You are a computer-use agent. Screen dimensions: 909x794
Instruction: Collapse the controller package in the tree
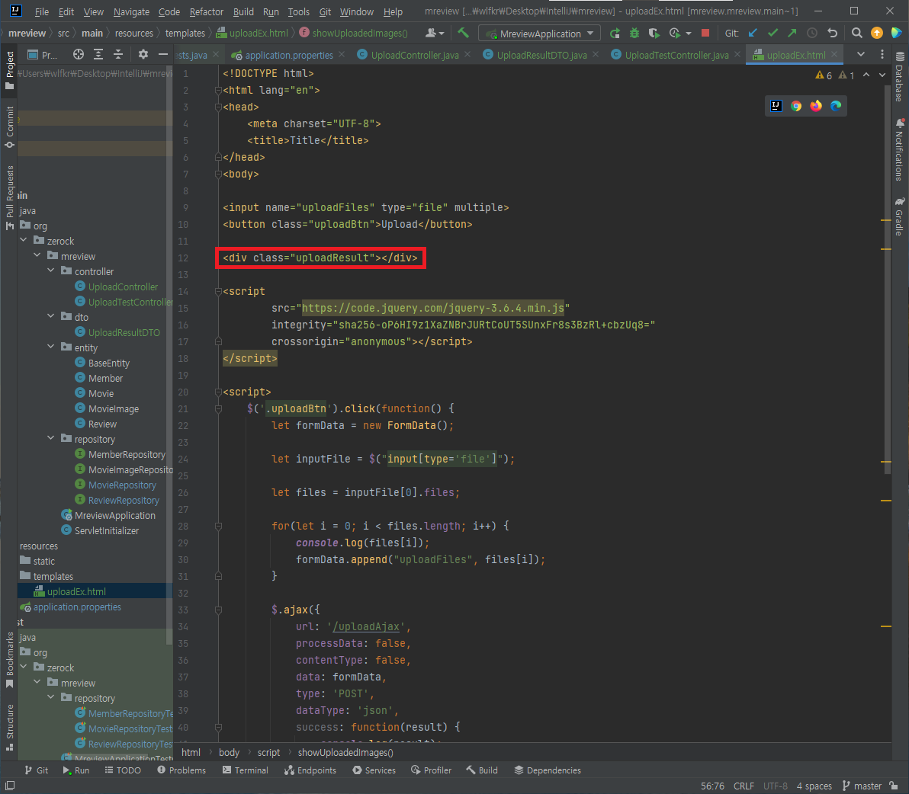coord(51,271)
